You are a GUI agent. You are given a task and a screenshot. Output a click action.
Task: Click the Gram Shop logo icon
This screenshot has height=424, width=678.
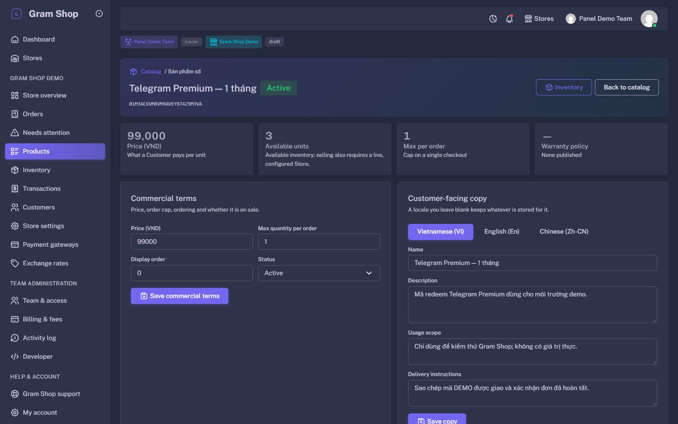tap(16, 14)
